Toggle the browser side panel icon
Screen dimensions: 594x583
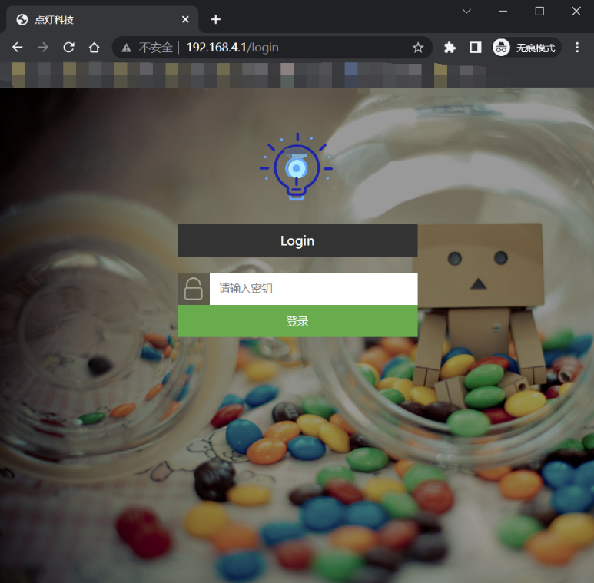click(476, 48)
